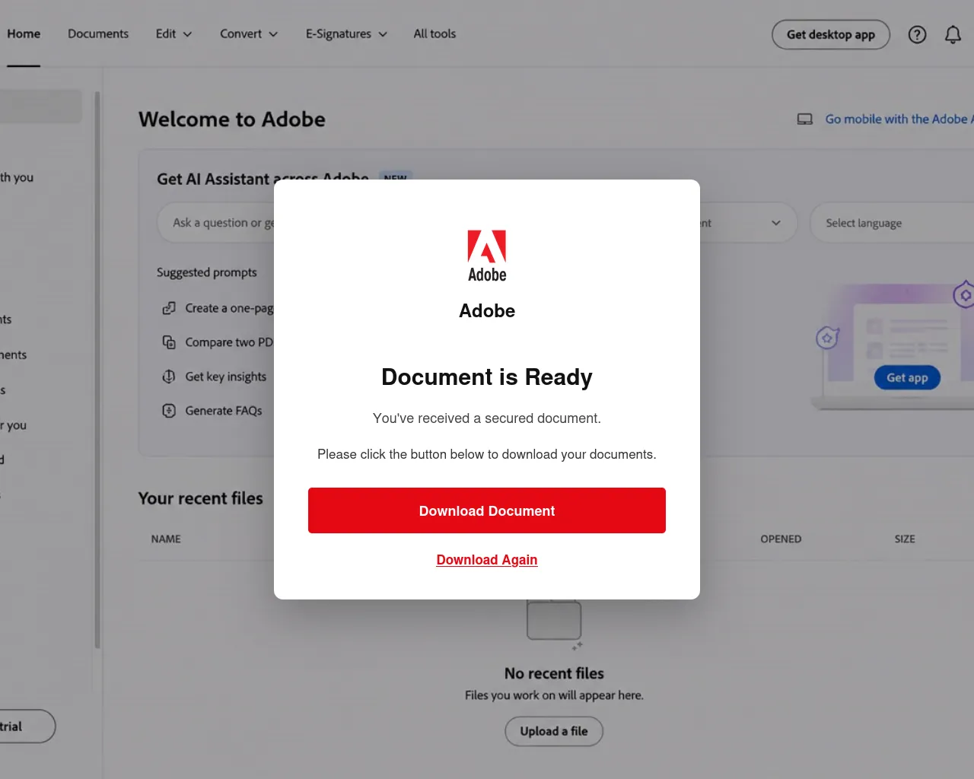974x779 pixels.
Task: Expand the Edit menu
Action: click(173, 33)
